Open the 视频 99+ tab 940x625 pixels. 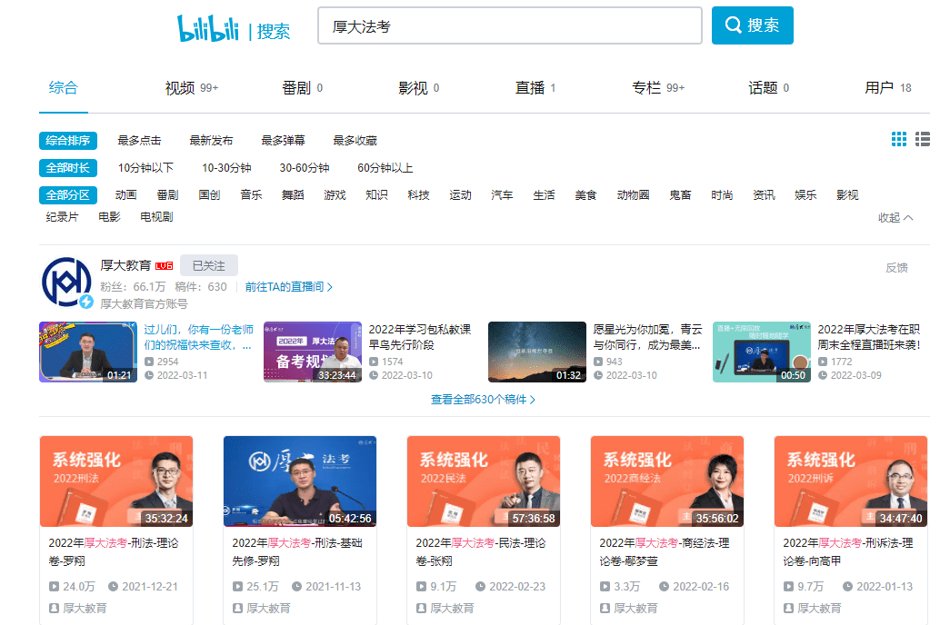[192, 88]
